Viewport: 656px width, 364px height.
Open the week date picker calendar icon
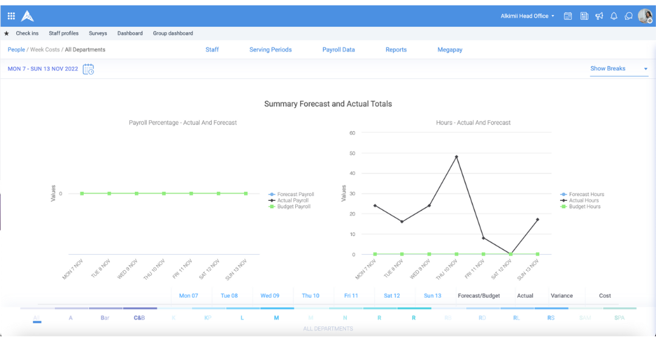pos(87,69)
